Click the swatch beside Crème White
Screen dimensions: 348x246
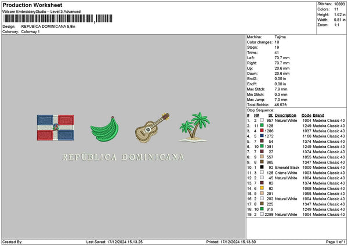(262, 172)
